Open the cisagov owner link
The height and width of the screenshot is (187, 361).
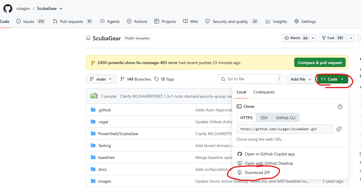click(x=23, y=9)
